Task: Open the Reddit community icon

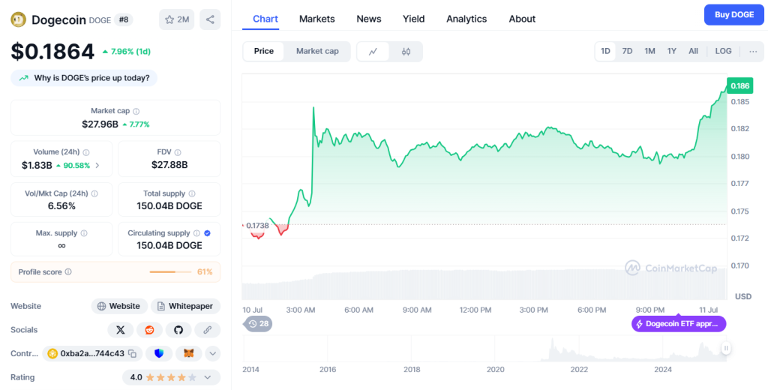Action: point(149,330)
